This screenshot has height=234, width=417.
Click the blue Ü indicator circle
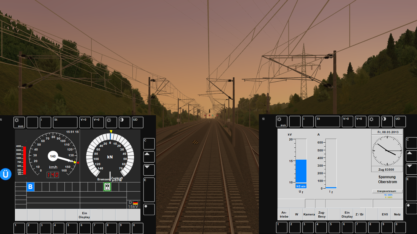click(5, 174)
